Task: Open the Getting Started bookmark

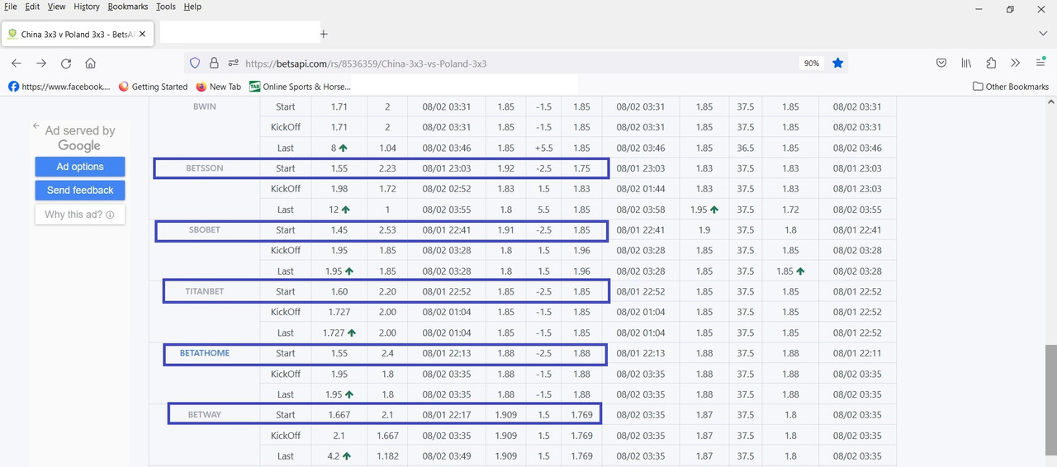Action: [153, 87]
